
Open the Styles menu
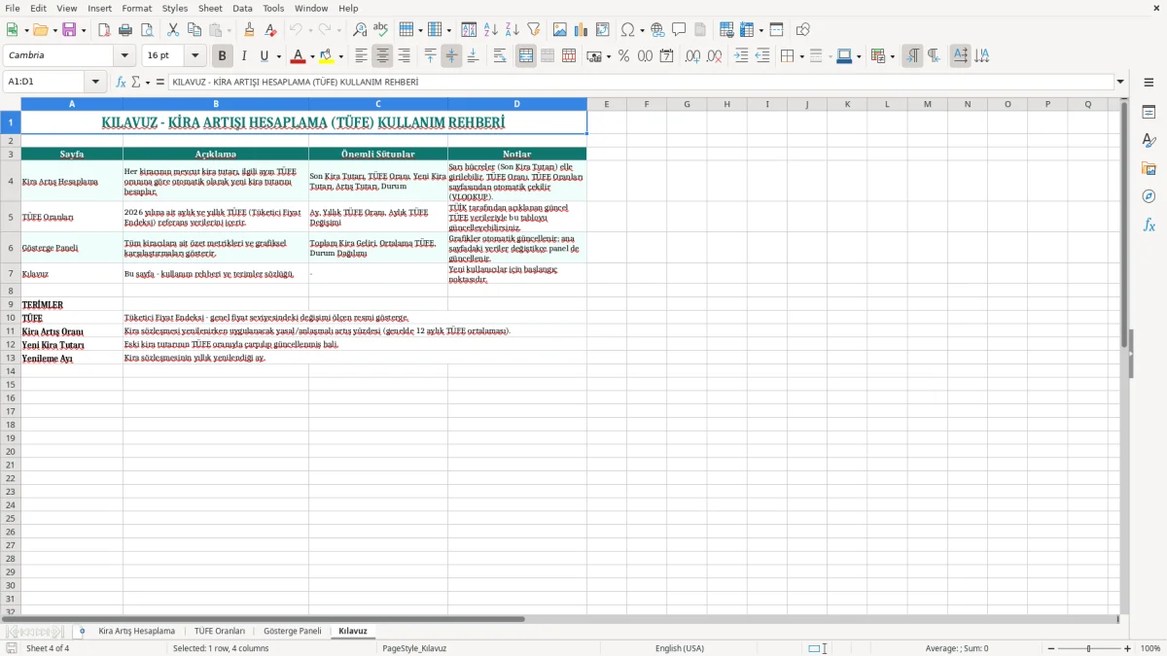coord(175,8)
